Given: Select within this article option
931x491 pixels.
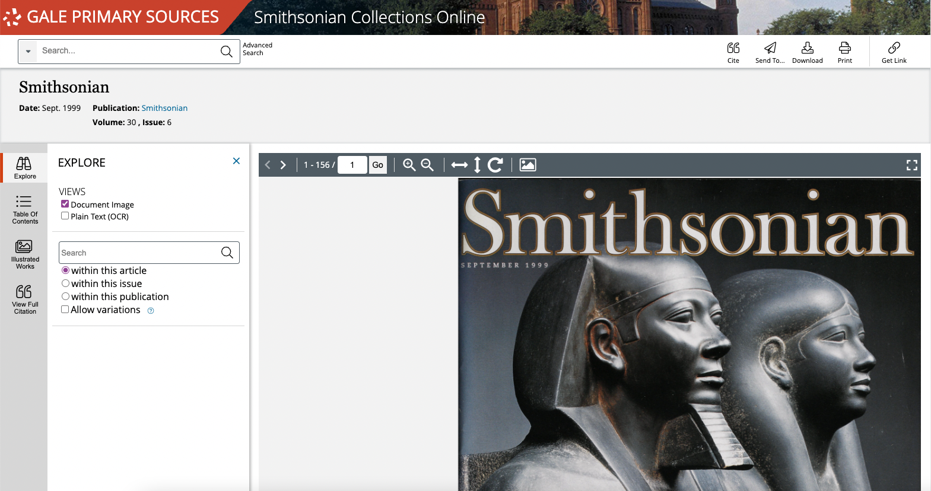Looking at the screenshot, I should [66, 270].
